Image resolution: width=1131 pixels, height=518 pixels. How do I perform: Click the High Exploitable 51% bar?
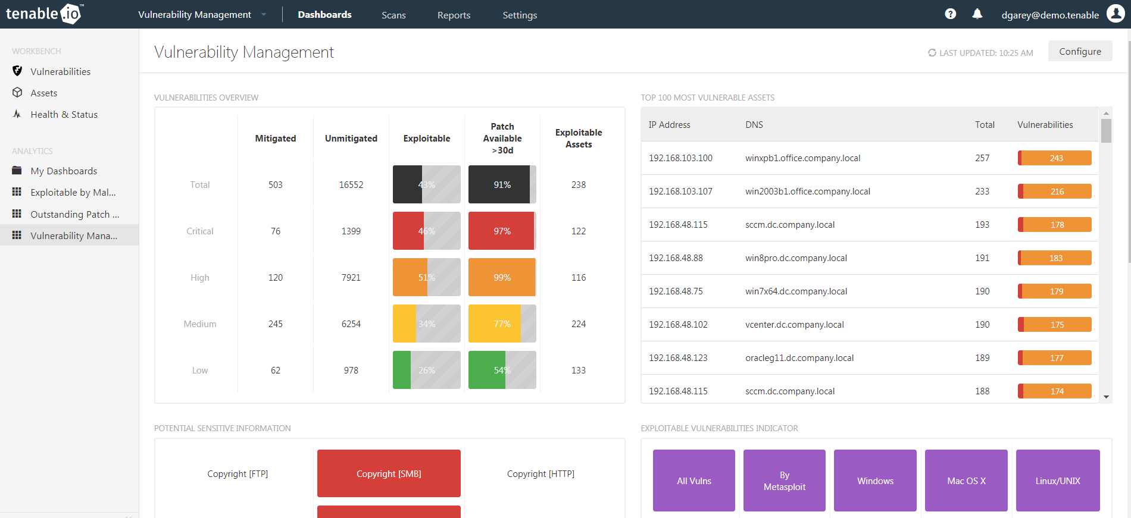click(427, 277)
